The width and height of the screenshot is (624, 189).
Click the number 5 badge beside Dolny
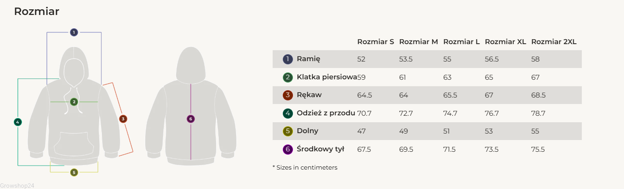point(288,131)
